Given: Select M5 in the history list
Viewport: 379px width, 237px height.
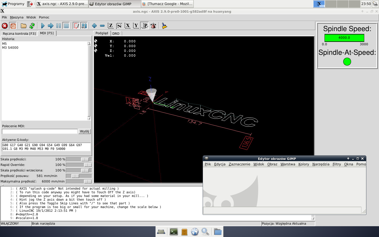Looking at the screenshot, I should [x=4, y=44].
